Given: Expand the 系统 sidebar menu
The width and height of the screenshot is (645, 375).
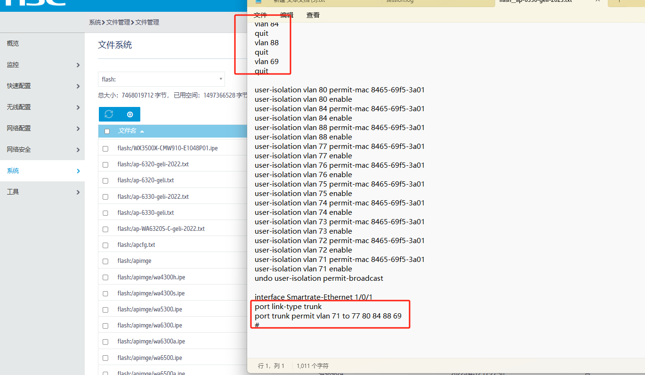Looking at the screenshot, I should [42, 171].
